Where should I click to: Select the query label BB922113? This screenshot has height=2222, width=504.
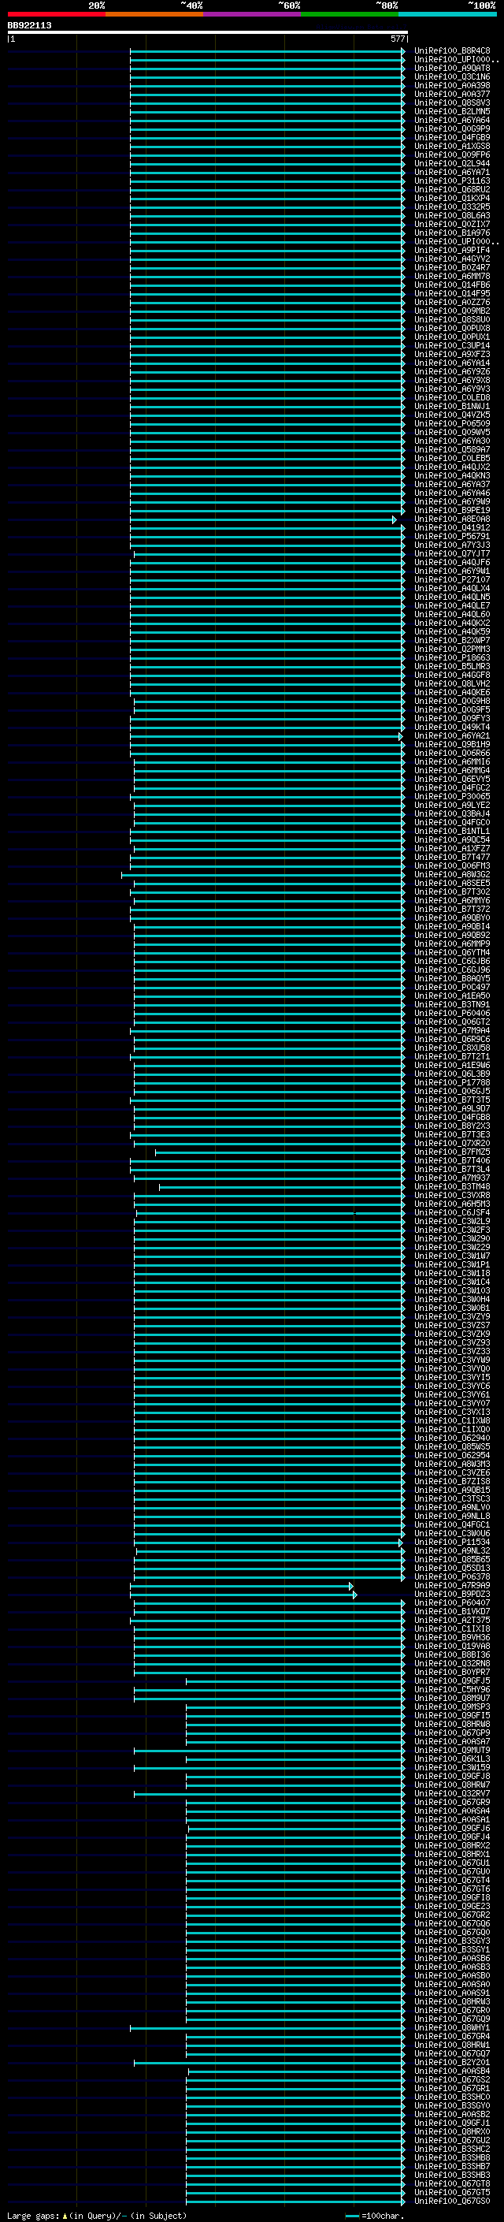pos(29,25)
